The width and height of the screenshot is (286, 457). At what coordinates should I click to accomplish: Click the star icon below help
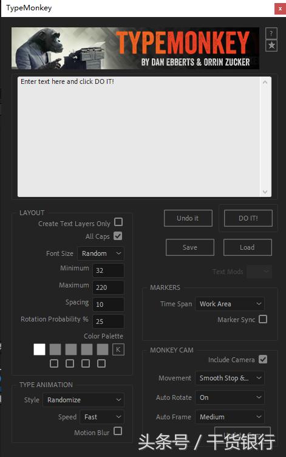coord(271,46)
